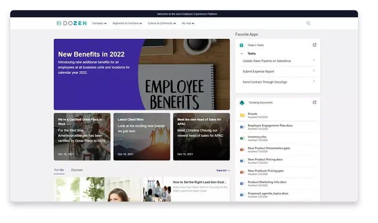Click PowerPoint icon for New Product Presentation.pptx
378x223 pixels.
pos(242,149)
